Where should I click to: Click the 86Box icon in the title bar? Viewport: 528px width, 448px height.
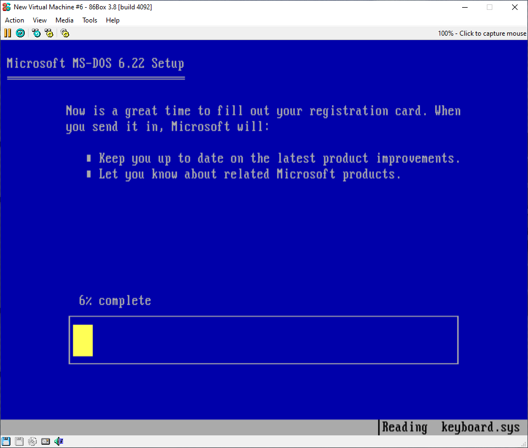tap(7, 7)
